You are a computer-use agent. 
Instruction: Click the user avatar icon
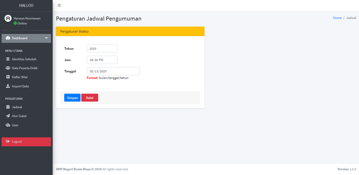tap(8, 18)
